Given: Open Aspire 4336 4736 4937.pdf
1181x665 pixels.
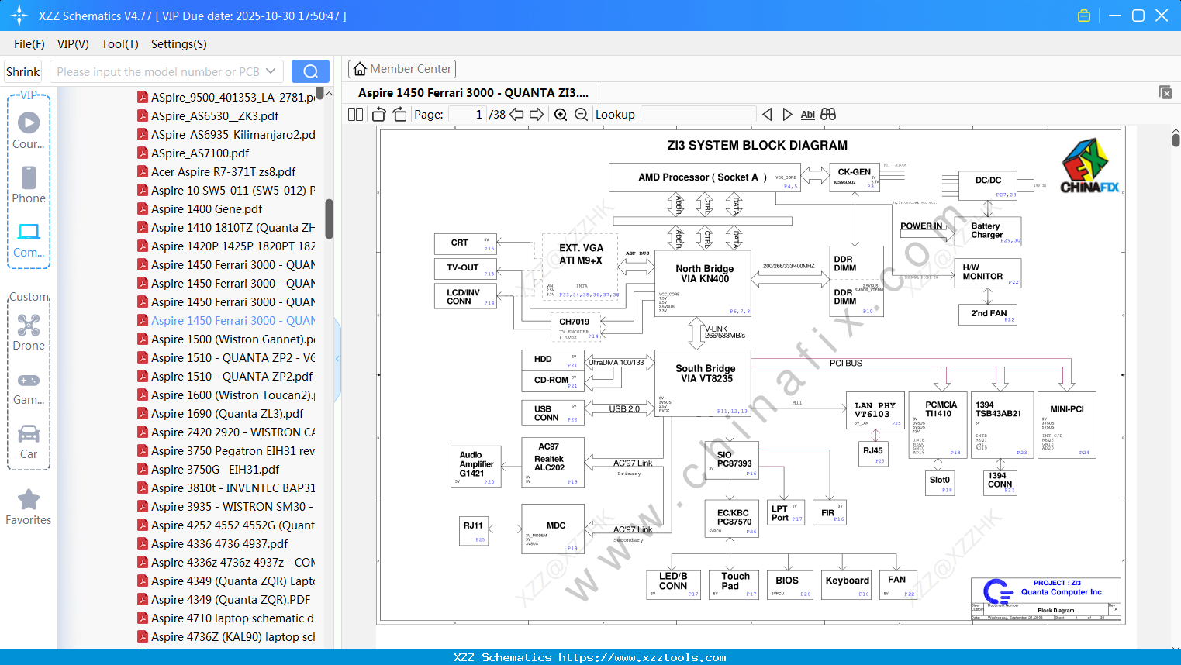Looking at the screenshot, I should pos(212,544).
